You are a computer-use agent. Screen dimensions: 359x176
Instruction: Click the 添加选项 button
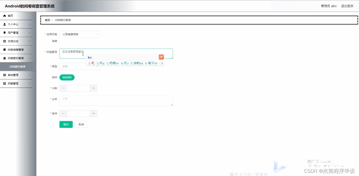pyautogui.click(x=67, y=77)
